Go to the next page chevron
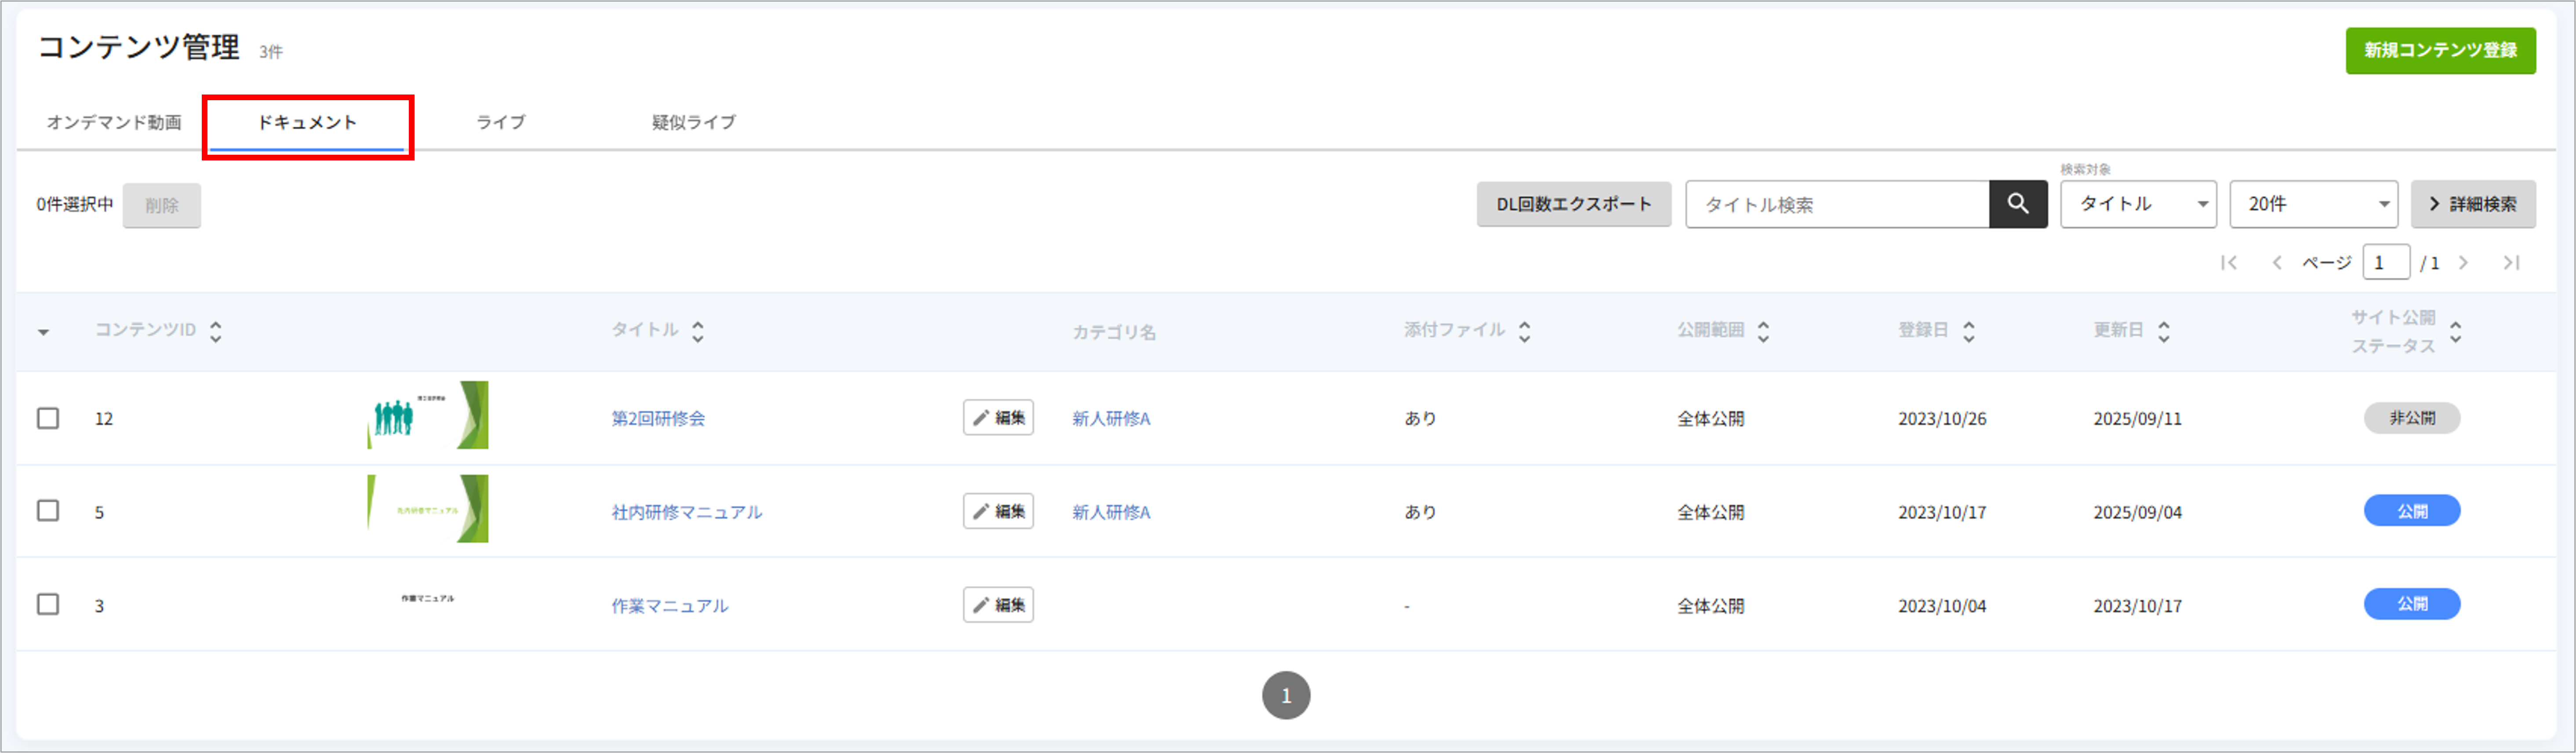 (x=2463, y=263)
